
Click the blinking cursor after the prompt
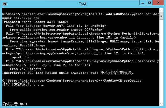point(43,86)
